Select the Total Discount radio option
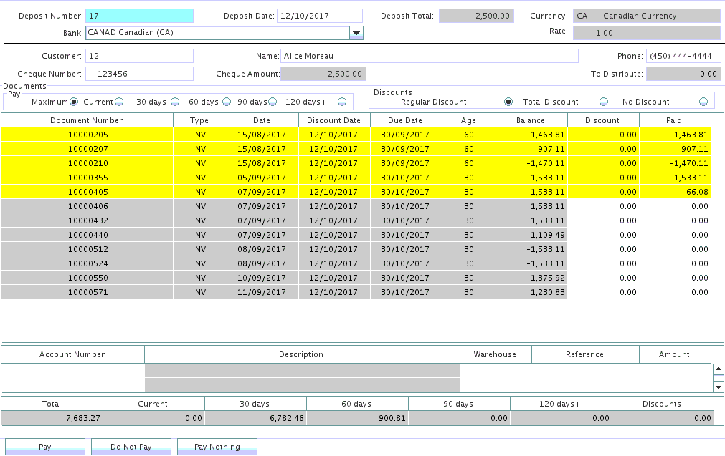The image size is (725, 456). [x=603, y=102]
